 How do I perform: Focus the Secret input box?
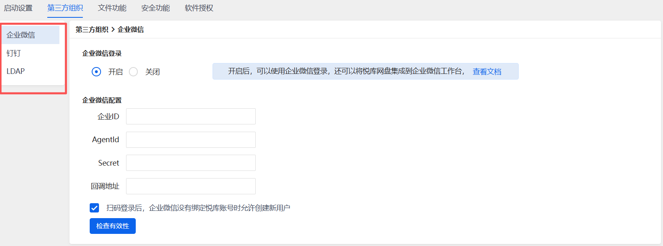click(191, 163)
